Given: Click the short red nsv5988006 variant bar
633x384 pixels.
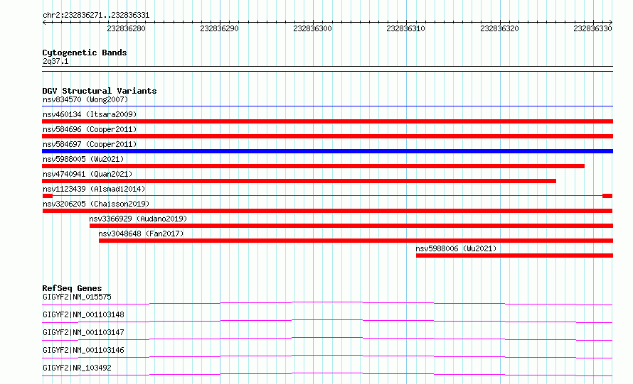Looking at the screenshot, I should click(515, 256).
